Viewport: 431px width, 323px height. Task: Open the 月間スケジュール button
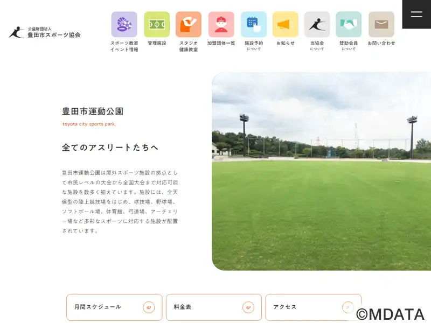tap(114, 307)
